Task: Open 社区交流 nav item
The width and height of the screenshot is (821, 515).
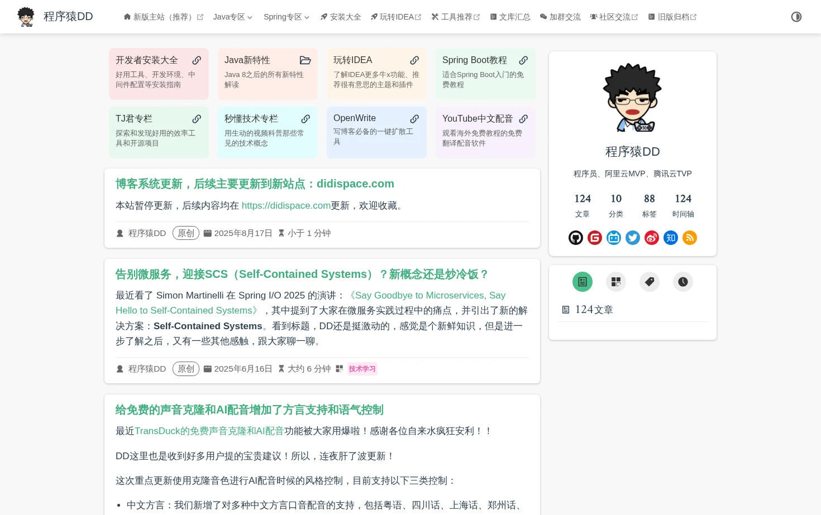Action: pyautogui.click(x=614, y=17)
